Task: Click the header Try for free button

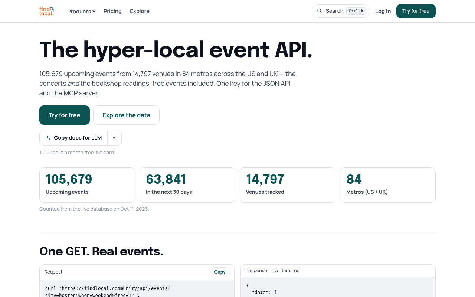Action: 416,11
